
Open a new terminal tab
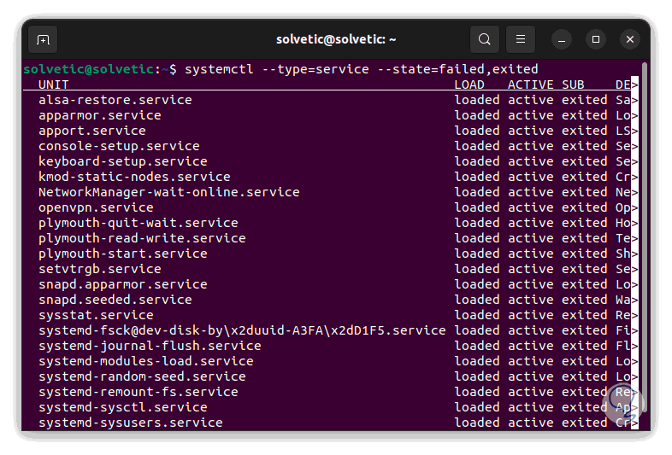tap(43, 39)
